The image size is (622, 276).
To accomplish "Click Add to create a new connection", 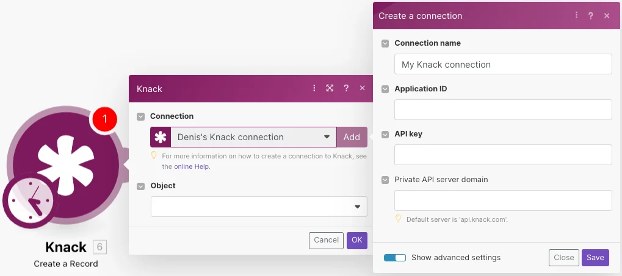I will pyautogui.click(x=352, y=137).
